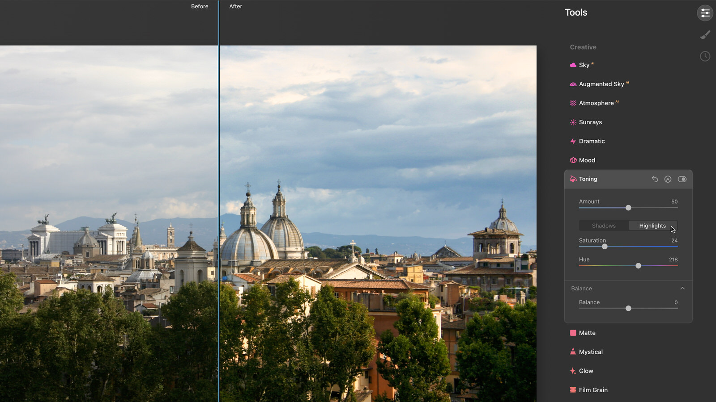Click the Saturation value 24
The image size is (716, 402).
point(674,240)
